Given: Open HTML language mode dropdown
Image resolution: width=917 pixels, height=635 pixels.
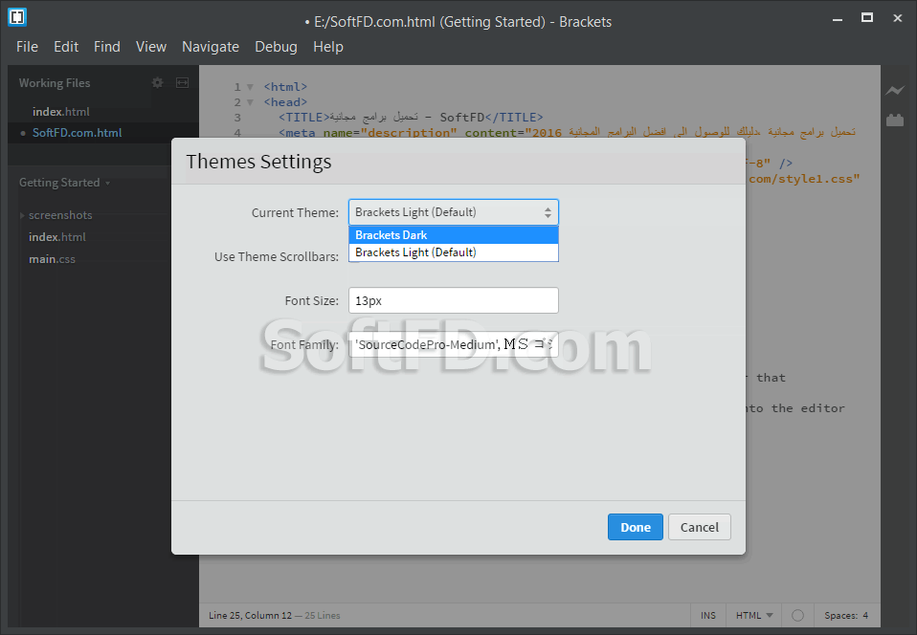Looking at the screenshot, I should (754, 615).
